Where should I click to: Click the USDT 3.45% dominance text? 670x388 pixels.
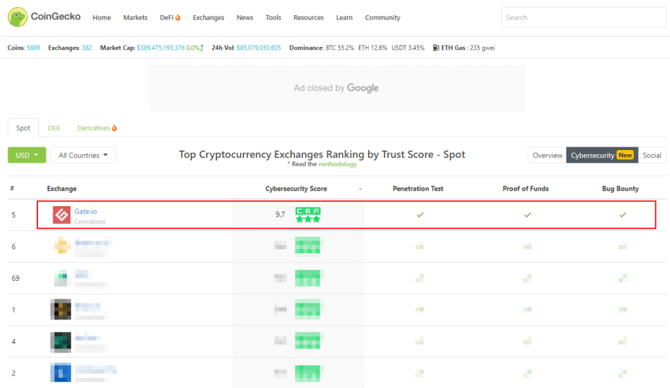pyautogui.click(x=408, y=48)
